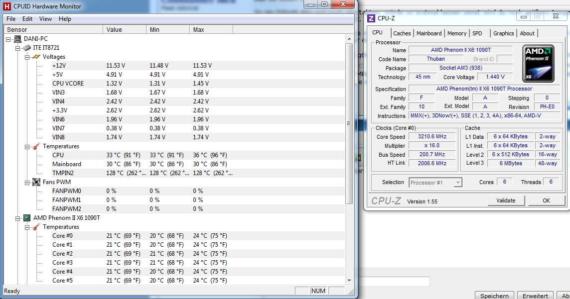570x299 pixels.
Task: Click the NUM indicator in status bar
Action: pos(318,291)
